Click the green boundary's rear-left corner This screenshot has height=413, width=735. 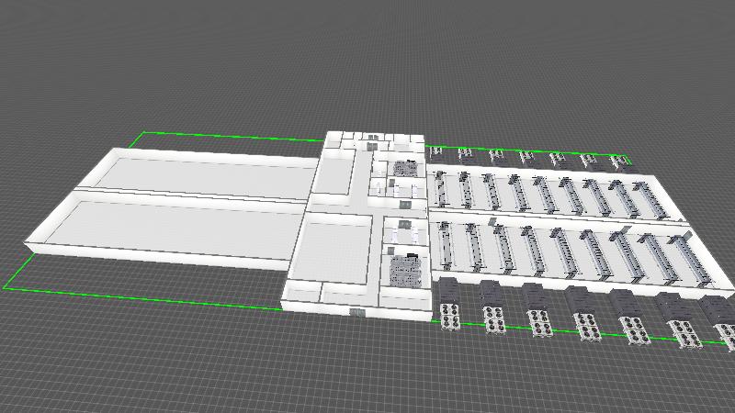tap(143, 133)
